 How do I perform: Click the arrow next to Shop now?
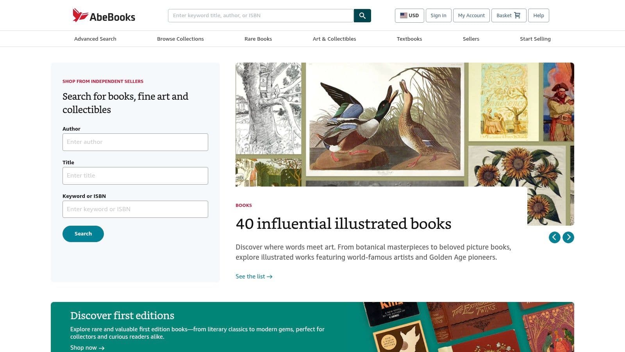tap(102, 348)
